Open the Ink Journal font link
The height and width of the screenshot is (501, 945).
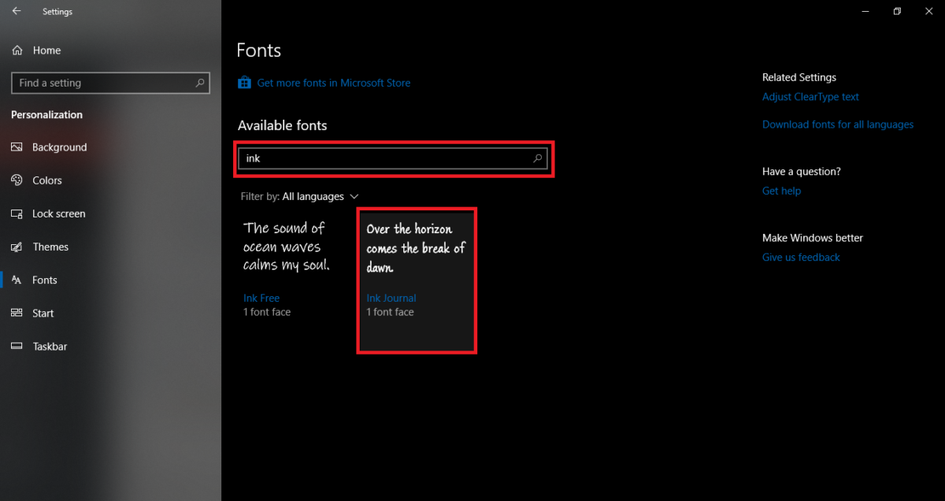pos(391,299)
